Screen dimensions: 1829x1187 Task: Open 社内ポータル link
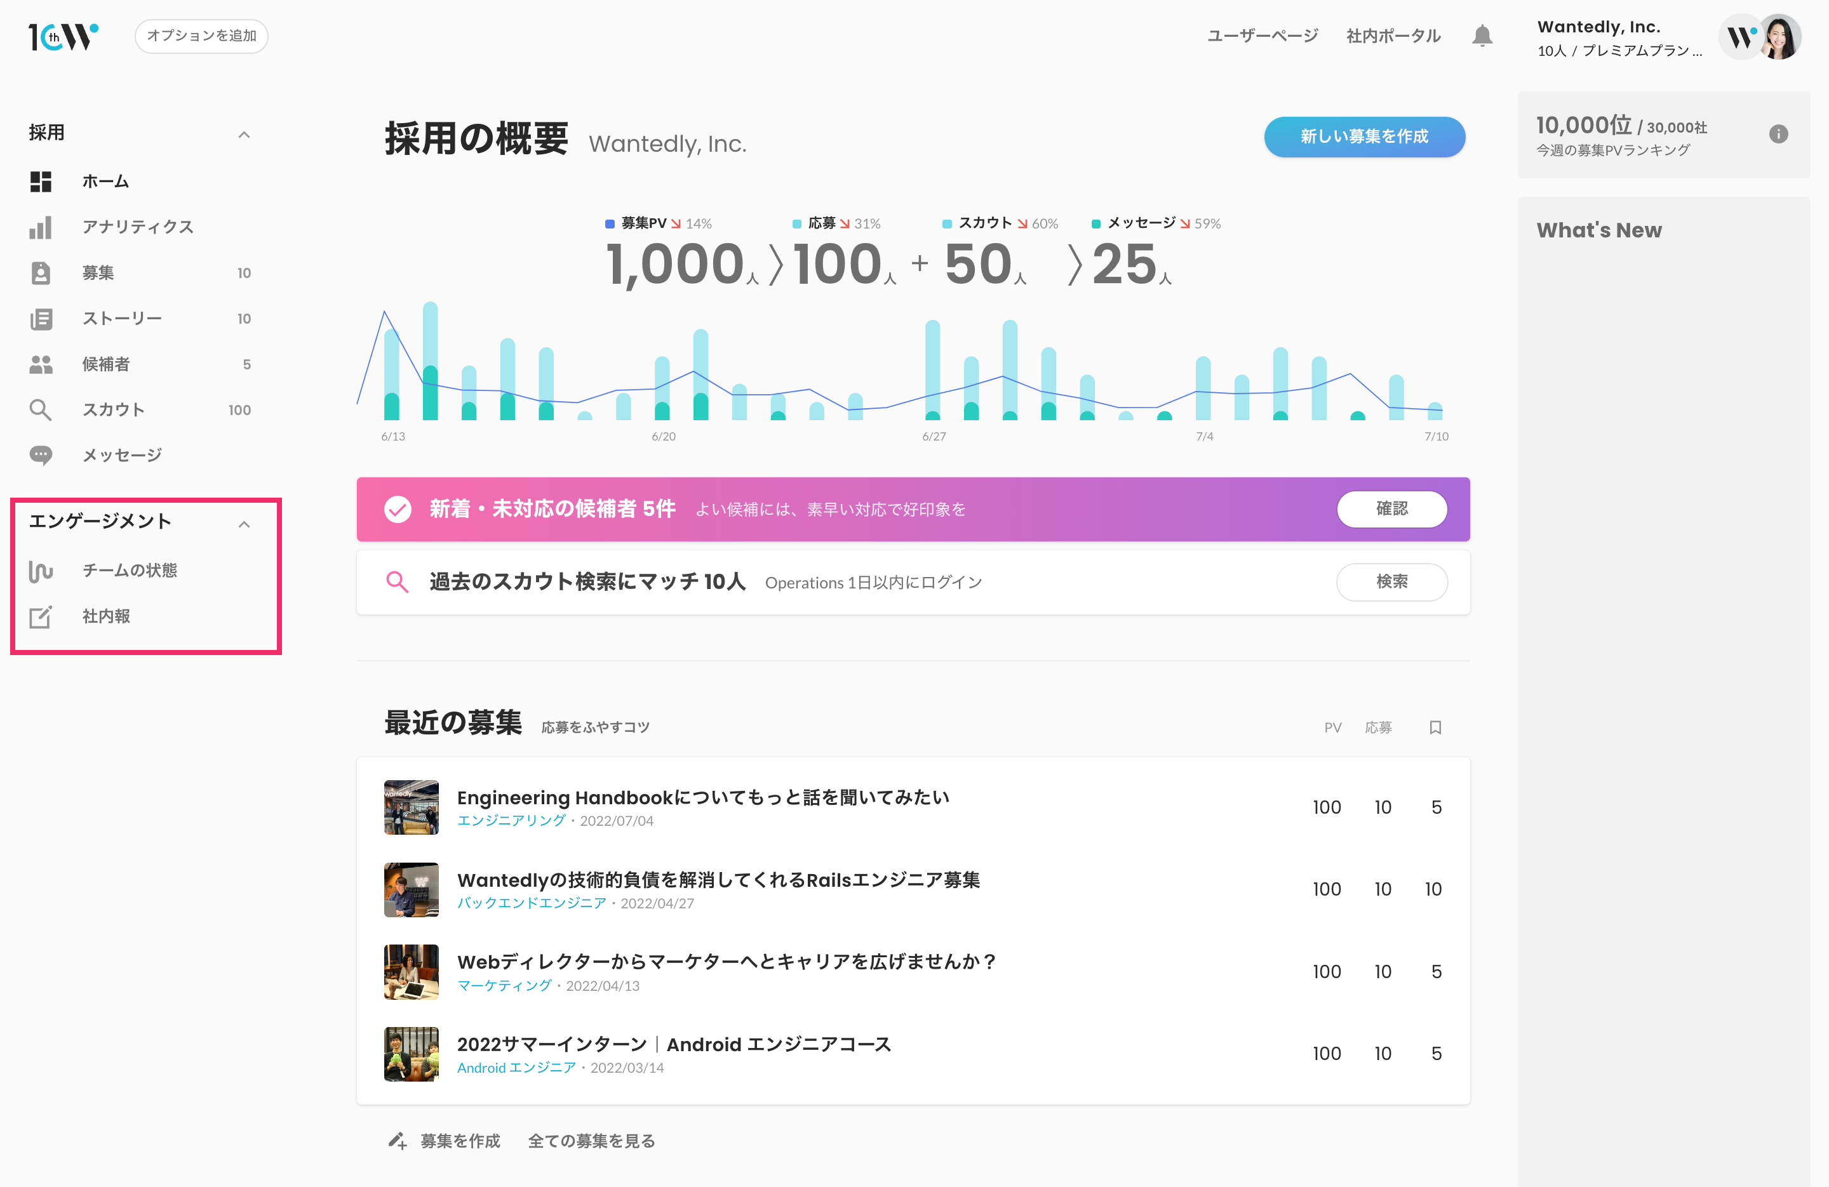[1393, 36]
